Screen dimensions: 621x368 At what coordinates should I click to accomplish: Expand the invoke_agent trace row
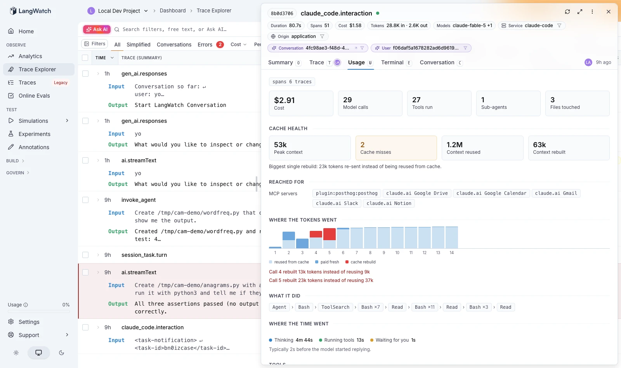pos(98,200)
